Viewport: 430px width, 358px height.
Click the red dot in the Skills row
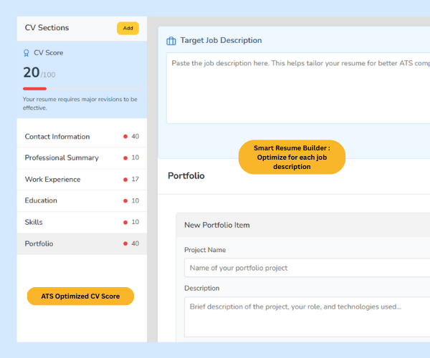tap(125, 222)
